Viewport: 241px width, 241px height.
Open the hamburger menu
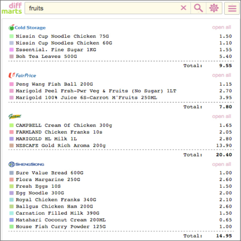coord(232,8)
